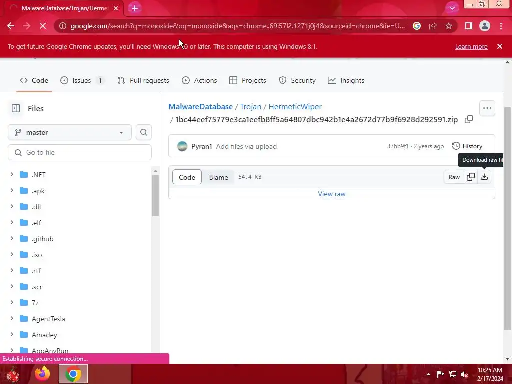Expand the .iso folder
Viewport: 512px width, 384px height.
12,255
